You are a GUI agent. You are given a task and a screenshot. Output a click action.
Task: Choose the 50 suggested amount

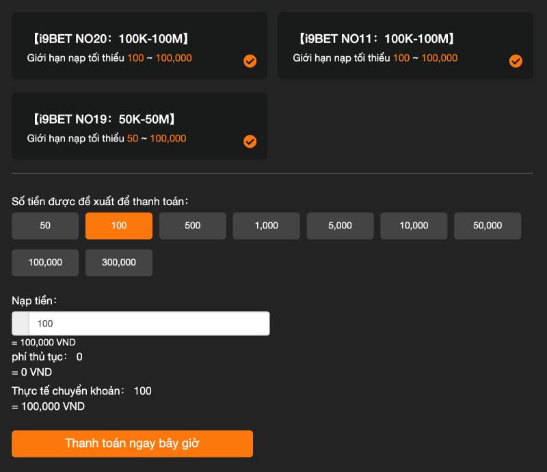pos(45,226)
